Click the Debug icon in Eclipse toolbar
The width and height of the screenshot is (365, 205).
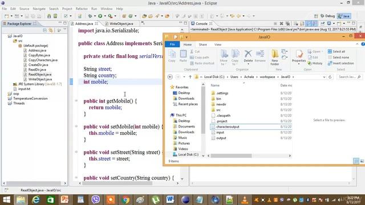[90, 16]
